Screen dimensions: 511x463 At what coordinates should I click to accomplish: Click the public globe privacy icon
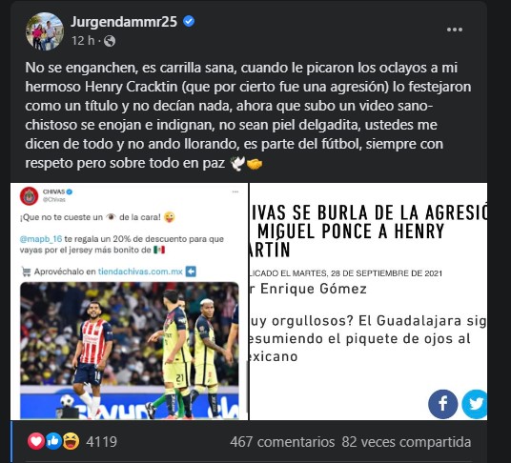110,41
